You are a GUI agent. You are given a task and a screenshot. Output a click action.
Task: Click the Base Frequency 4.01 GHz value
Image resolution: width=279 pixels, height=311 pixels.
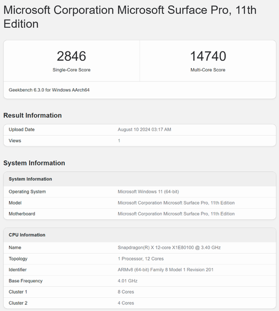(128, 281)
